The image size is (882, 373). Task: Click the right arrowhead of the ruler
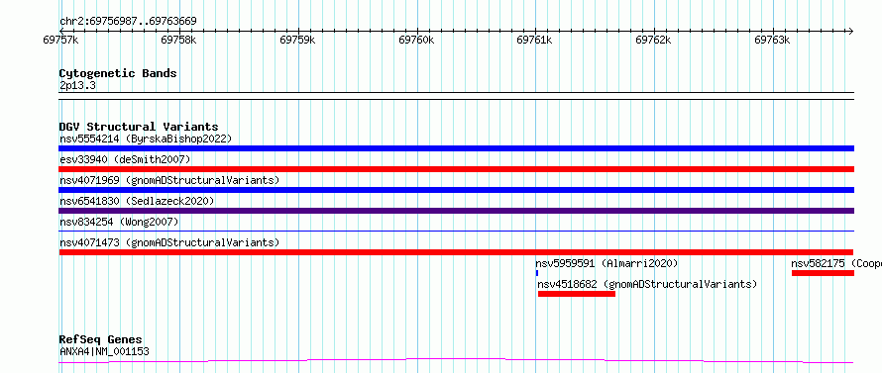click(851, 31)
